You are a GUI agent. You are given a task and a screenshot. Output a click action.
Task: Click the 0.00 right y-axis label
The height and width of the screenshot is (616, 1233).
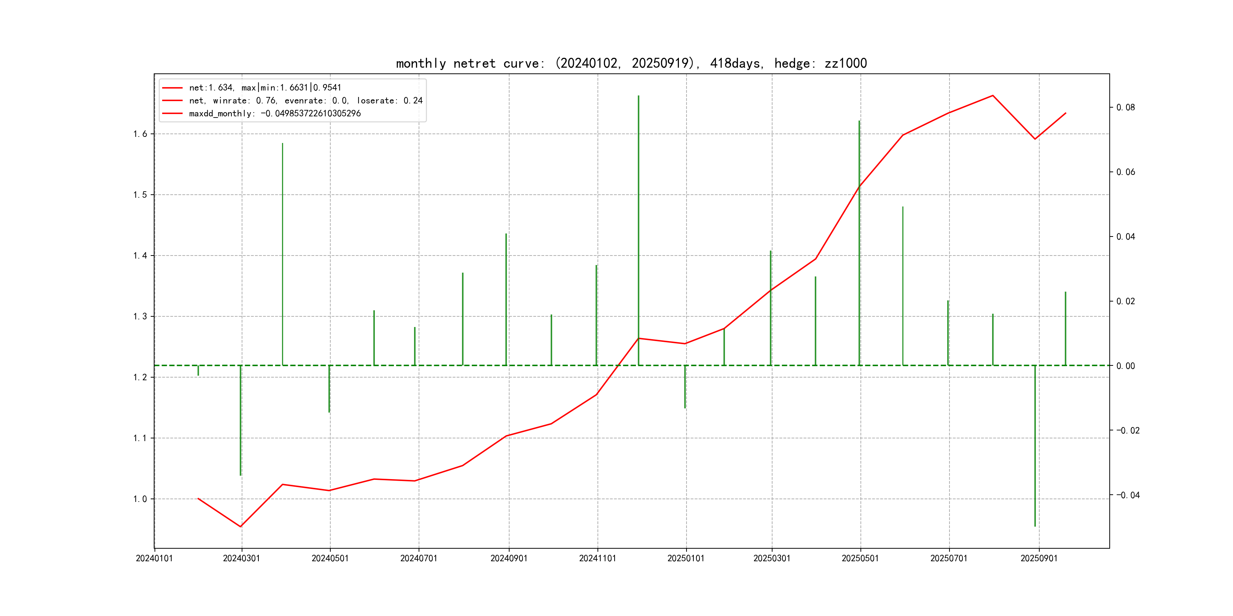(x=1125, y=366)
